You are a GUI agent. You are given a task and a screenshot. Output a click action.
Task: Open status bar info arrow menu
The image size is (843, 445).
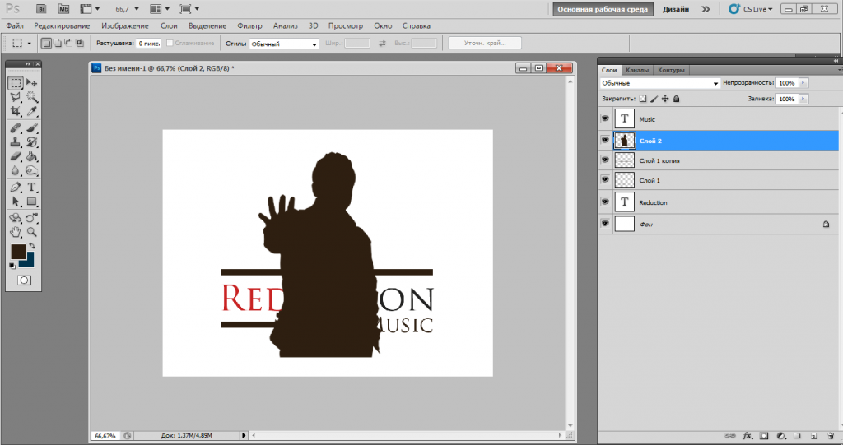pos(244,435)
